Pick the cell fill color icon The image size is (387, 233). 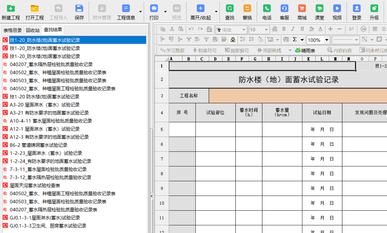311,29
